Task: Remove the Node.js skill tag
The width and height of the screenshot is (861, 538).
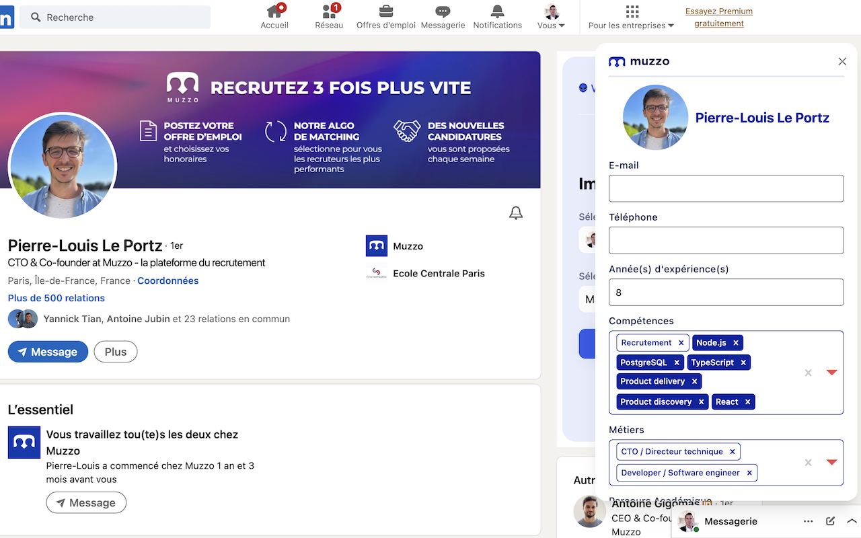Action: click(x=736, y=343)
